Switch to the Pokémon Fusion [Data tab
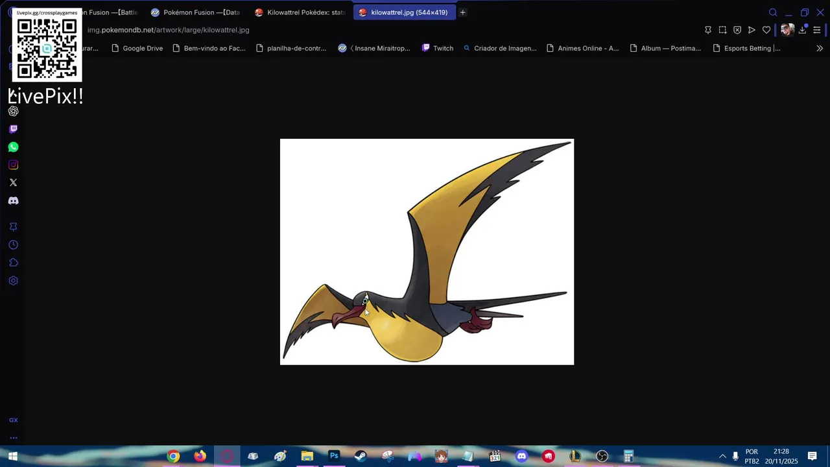The width and height of the screenshot is (830, 467). coord(195,12)
